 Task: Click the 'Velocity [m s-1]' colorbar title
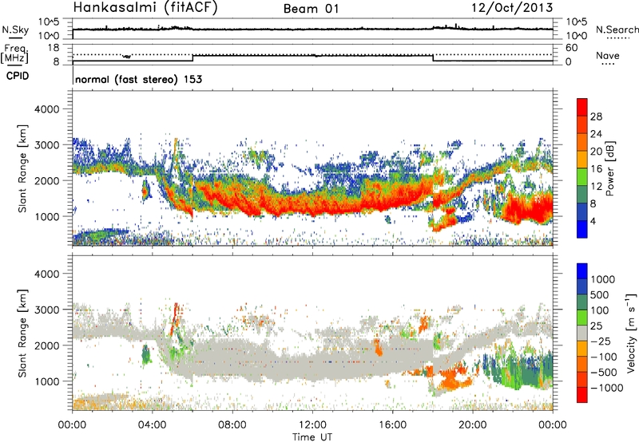[x=631, y=333]
